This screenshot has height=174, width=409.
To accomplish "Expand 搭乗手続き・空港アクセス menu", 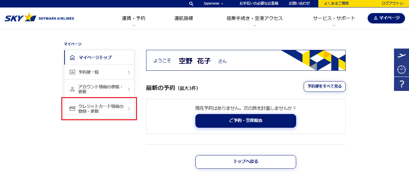I will (x=254, y=19).
